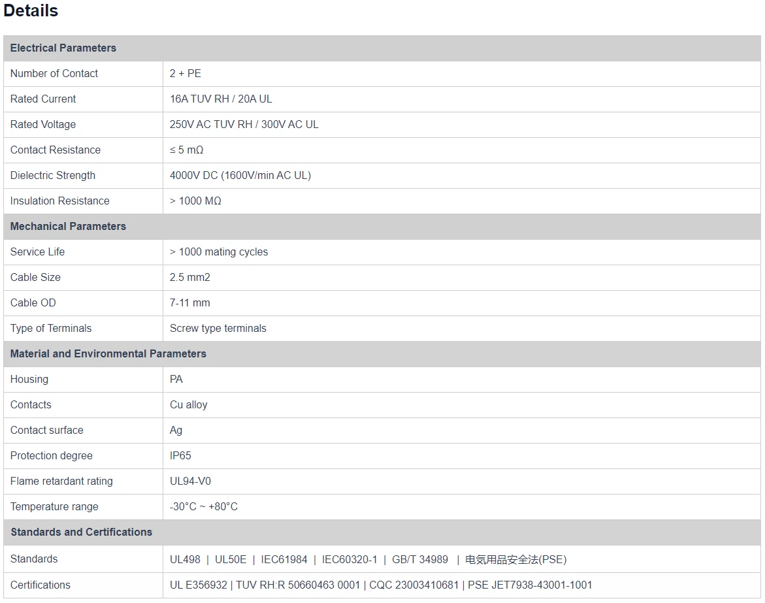Click the 16A TUV RH / 20A UL value
The width and height of the screenshot is (765, 603).
coord(221,99)
